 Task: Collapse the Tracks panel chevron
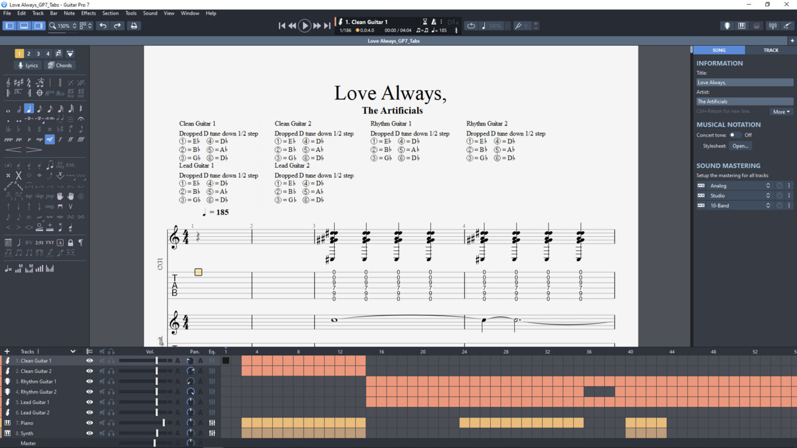coord(73,351)
